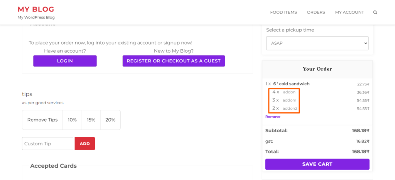Click the SAVE CART button
The height and width of the screenshot is (180, 395).
[x=317, y=164]
